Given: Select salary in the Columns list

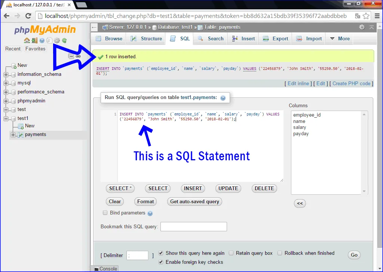Looking at the screenshot, I should pos(300,127).
